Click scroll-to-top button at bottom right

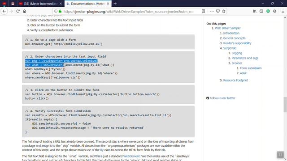click(x=280, y=154)
